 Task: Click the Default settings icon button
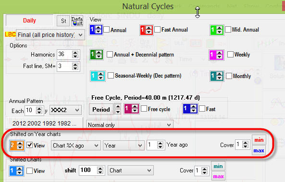77,21
